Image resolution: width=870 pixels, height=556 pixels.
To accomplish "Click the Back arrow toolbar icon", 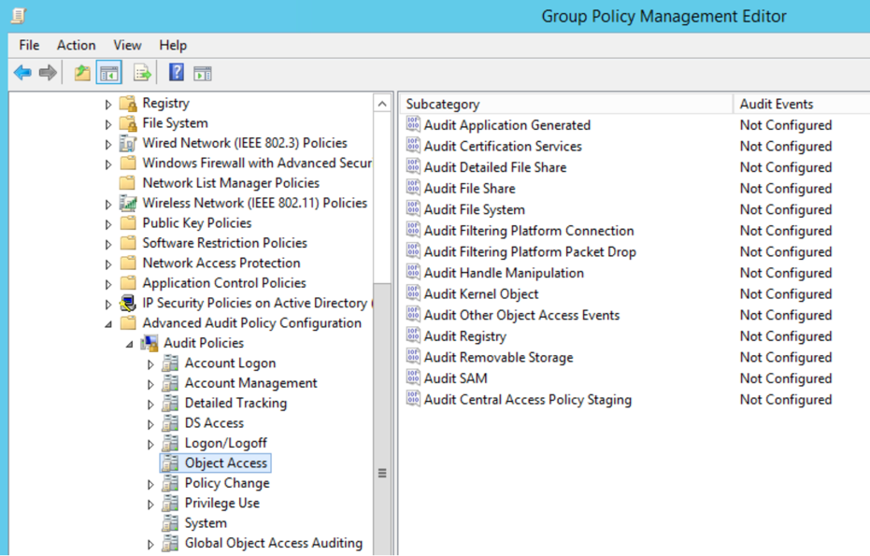I will (x=22, y=73).
